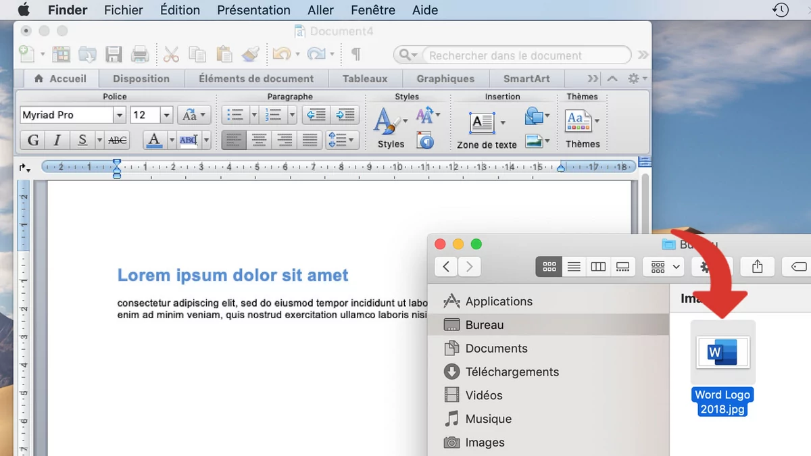Save the document with the floppy icon

click(x=114, y=54)
